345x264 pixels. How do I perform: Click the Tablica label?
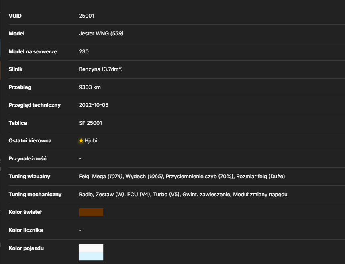[18, 123]
